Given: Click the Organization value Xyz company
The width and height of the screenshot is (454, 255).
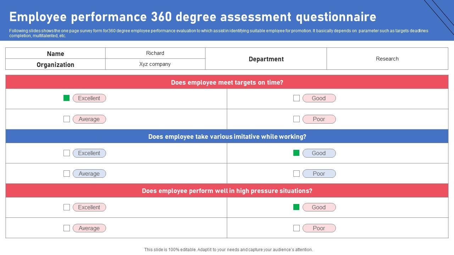Looking at the screenshot, I should [155, 64].
